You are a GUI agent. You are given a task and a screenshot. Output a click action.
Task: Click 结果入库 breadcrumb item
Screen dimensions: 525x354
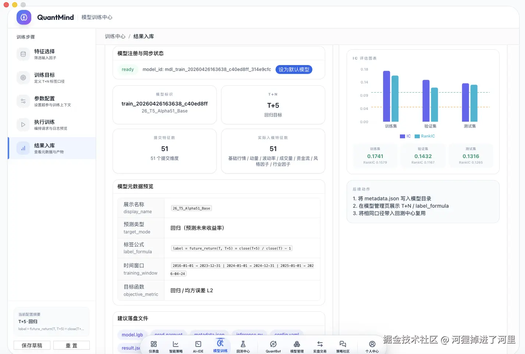tap(144, 36)
